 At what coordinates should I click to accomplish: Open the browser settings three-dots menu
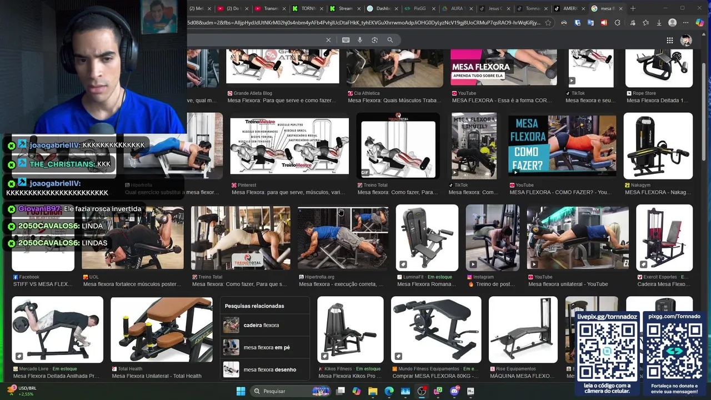(x=687, y=23)
